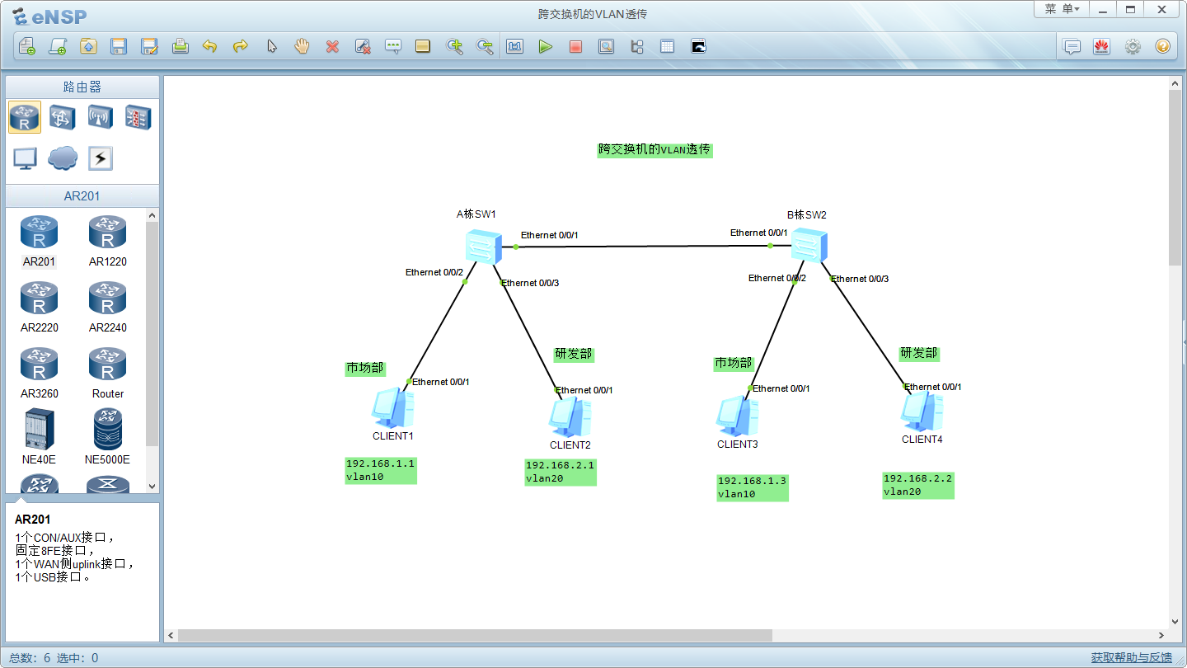This screenshot has width=1187, height=668.
Task: Open the help question mark icon
Action: pos(1163,47)
